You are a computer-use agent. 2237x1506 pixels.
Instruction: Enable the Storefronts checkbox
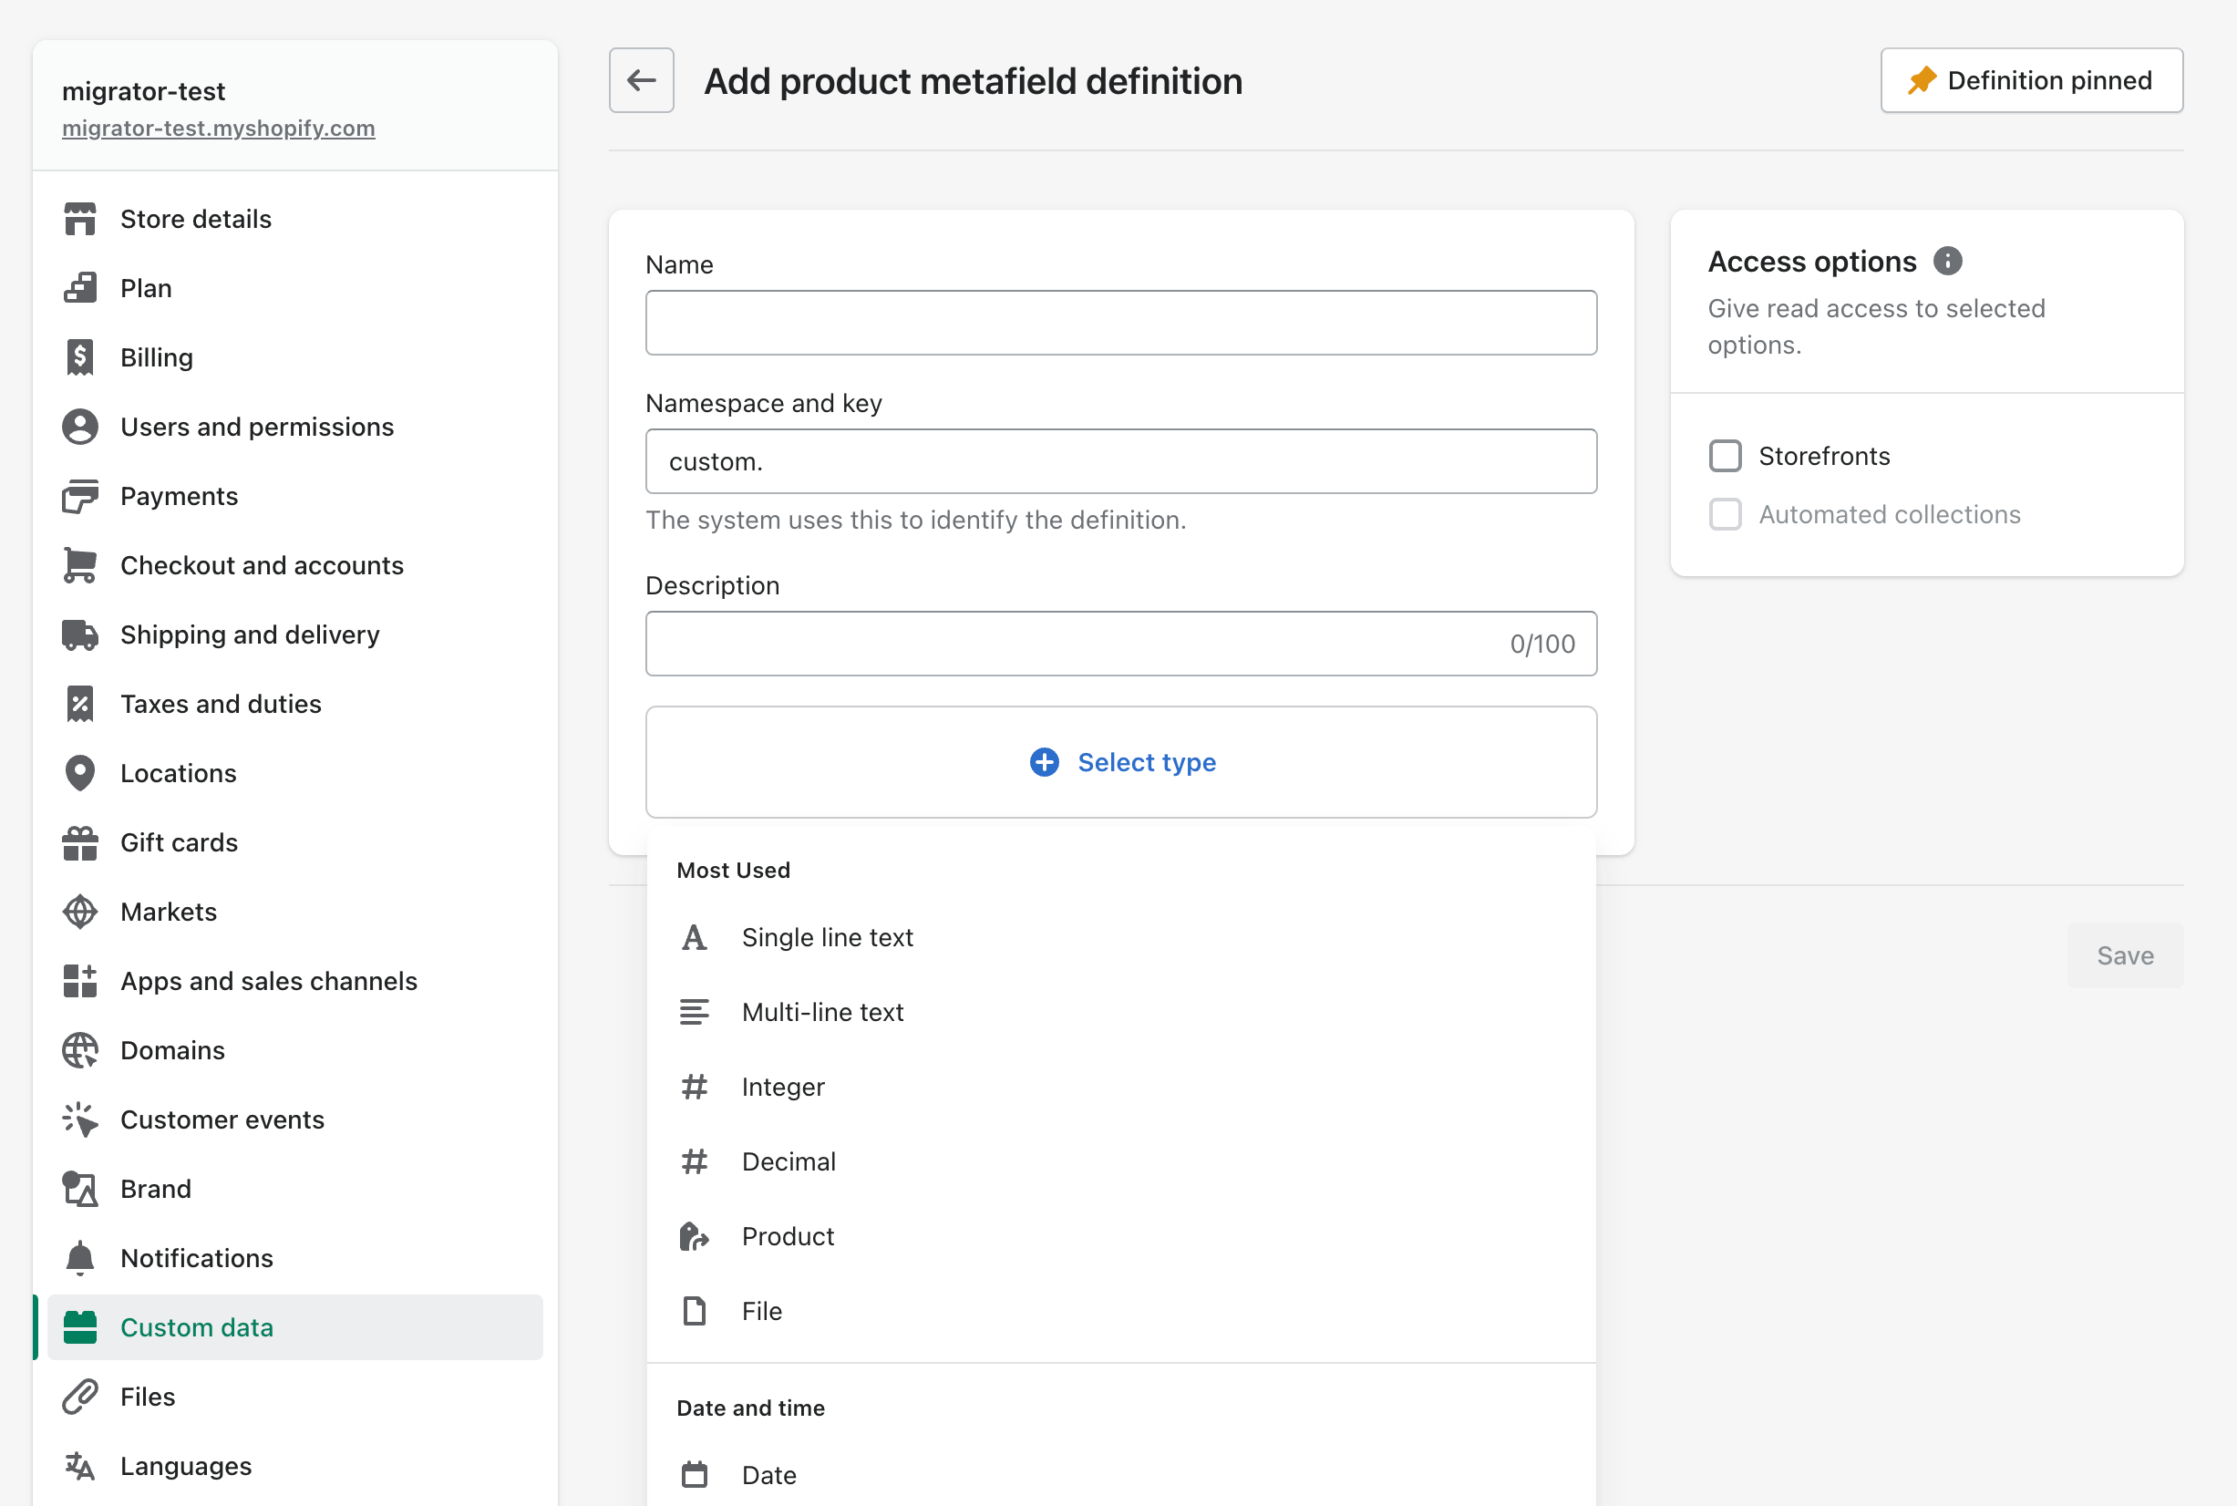[1725, 456]
